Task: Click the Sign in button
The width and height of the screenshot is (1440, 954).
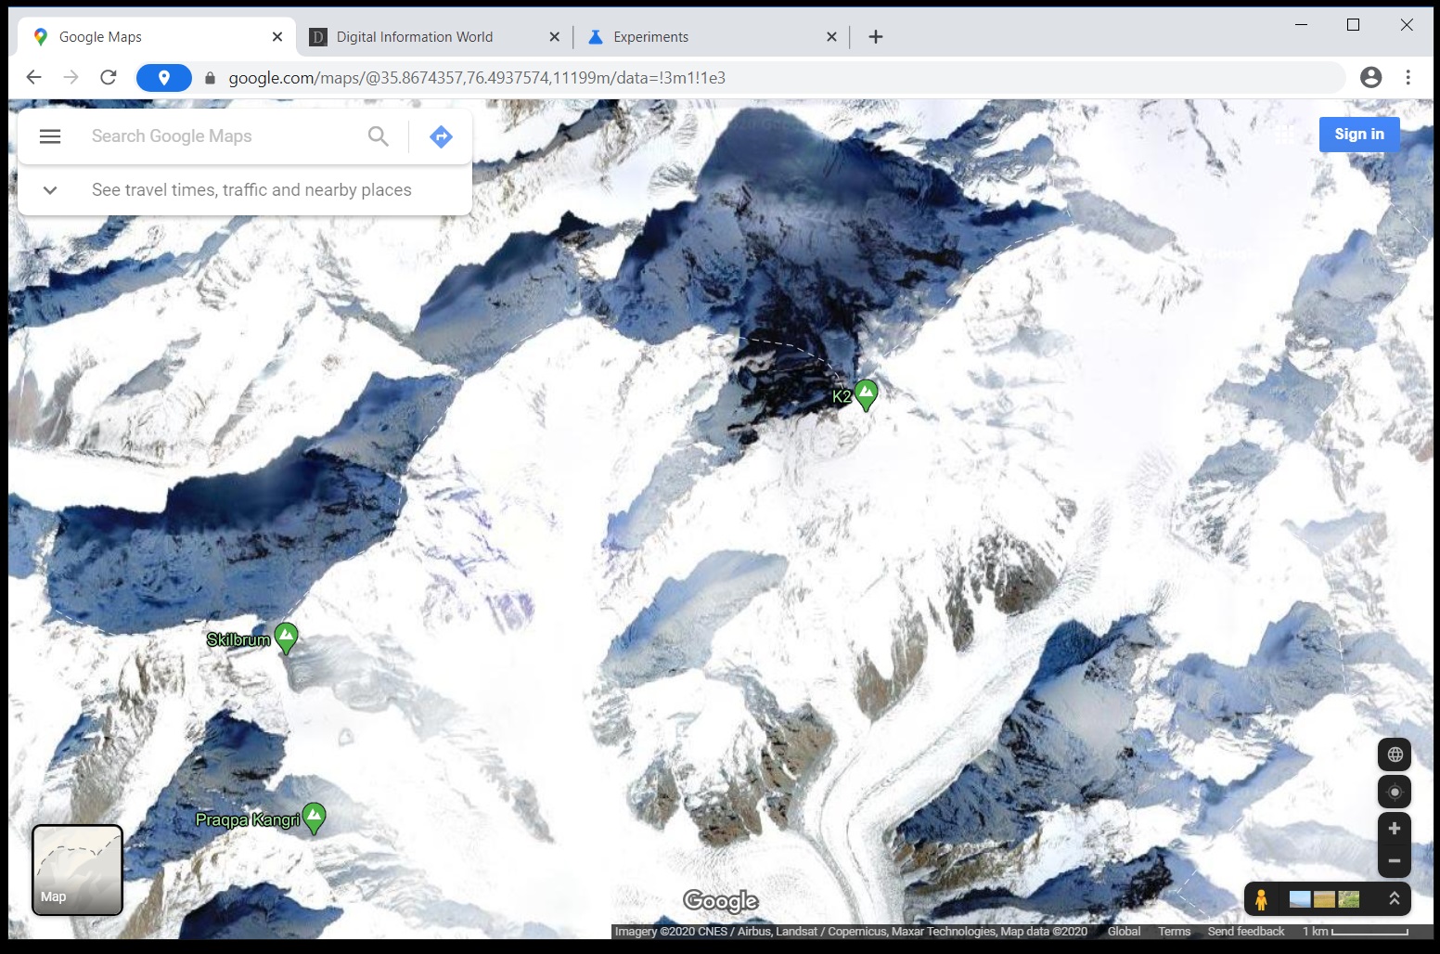Action: point(1359,134)
